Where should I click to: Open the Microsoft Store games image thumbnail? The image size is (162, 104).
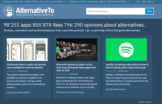(x=77, y=50)
